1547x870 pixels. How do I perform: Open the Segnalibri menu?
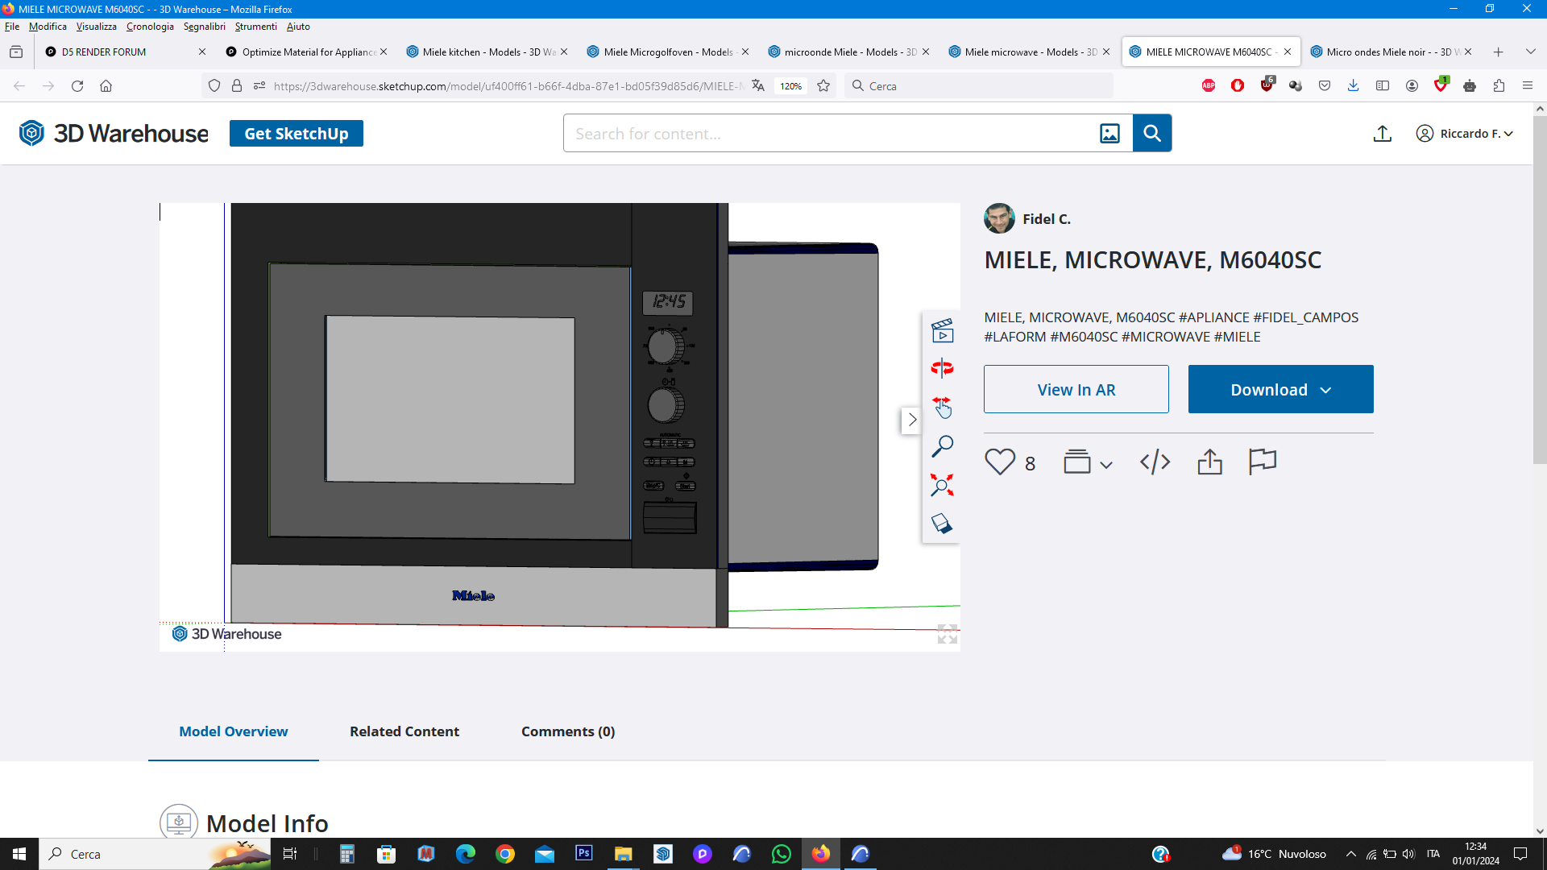[x=204, y=27]
